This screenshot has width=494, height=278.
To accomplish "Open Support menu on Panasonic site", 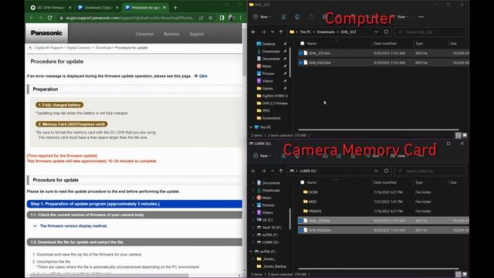I will click(x=197, y=34).
